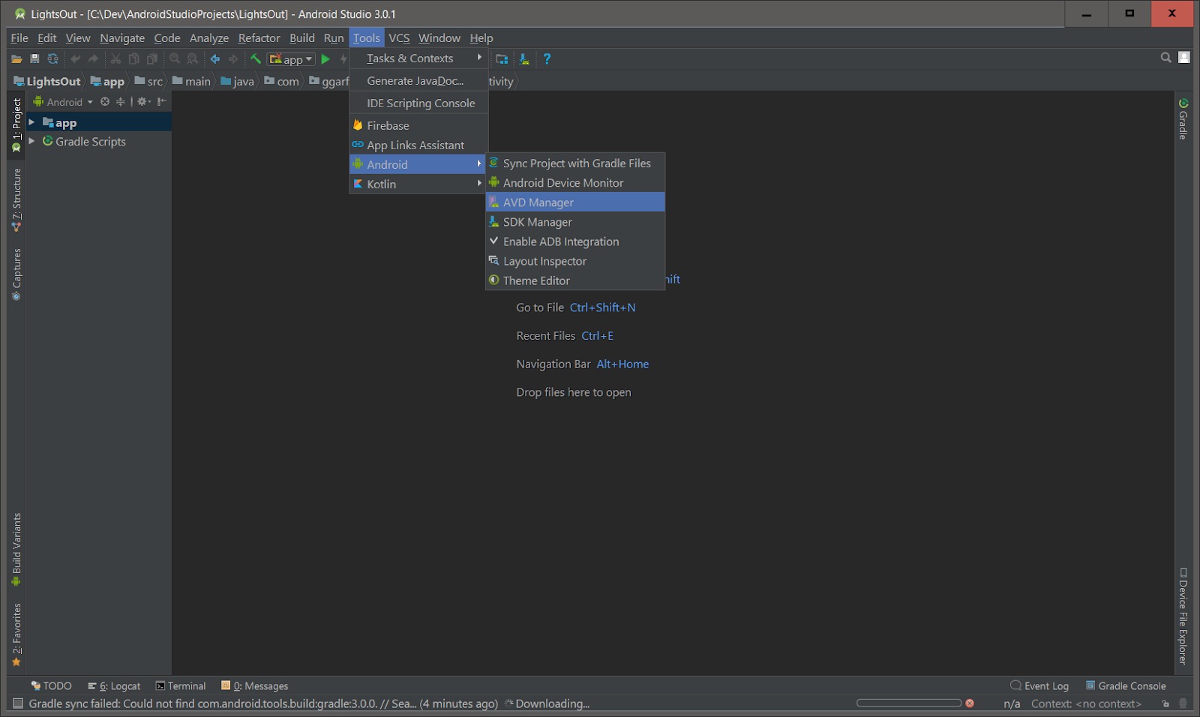Run the app with the green play icon
Screen dimensions: 1200x717
click(x=325, y=58)
